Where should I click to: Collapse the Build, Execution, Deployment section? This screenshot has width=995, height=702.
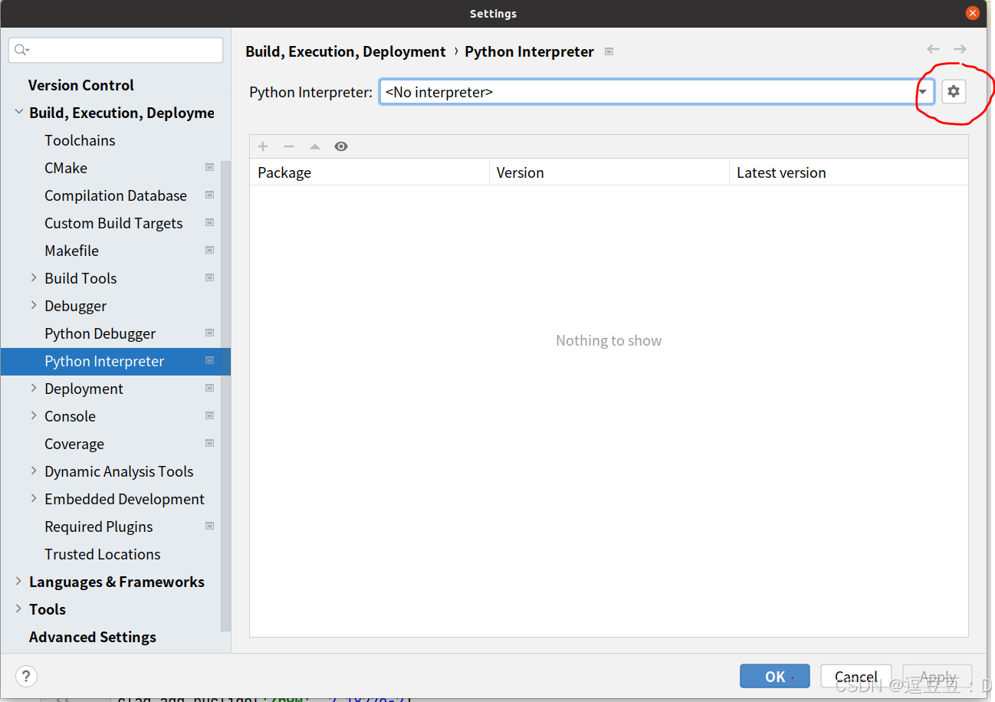click(x=18, y=112)
